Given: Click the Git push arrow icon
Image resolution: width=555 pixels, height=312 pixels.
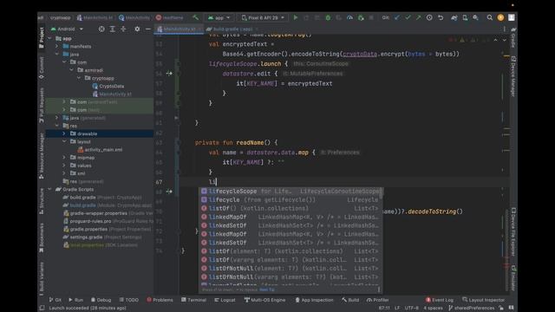Looking at the screenshot, I should pyautogui.click(x=418, y=17).
